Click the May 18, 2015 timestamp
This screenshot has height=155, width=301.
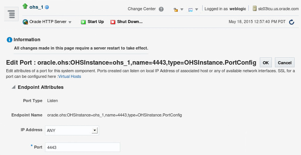(x=257, y=22)
